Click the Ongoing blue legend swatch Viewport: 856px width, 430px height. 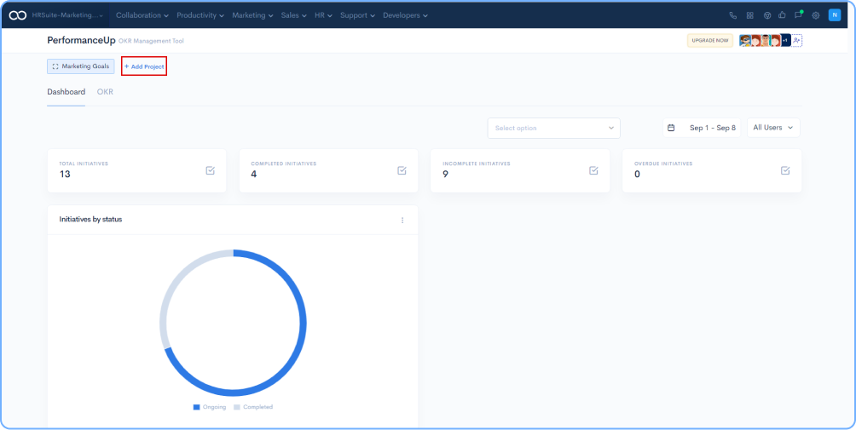click(196, 407)
